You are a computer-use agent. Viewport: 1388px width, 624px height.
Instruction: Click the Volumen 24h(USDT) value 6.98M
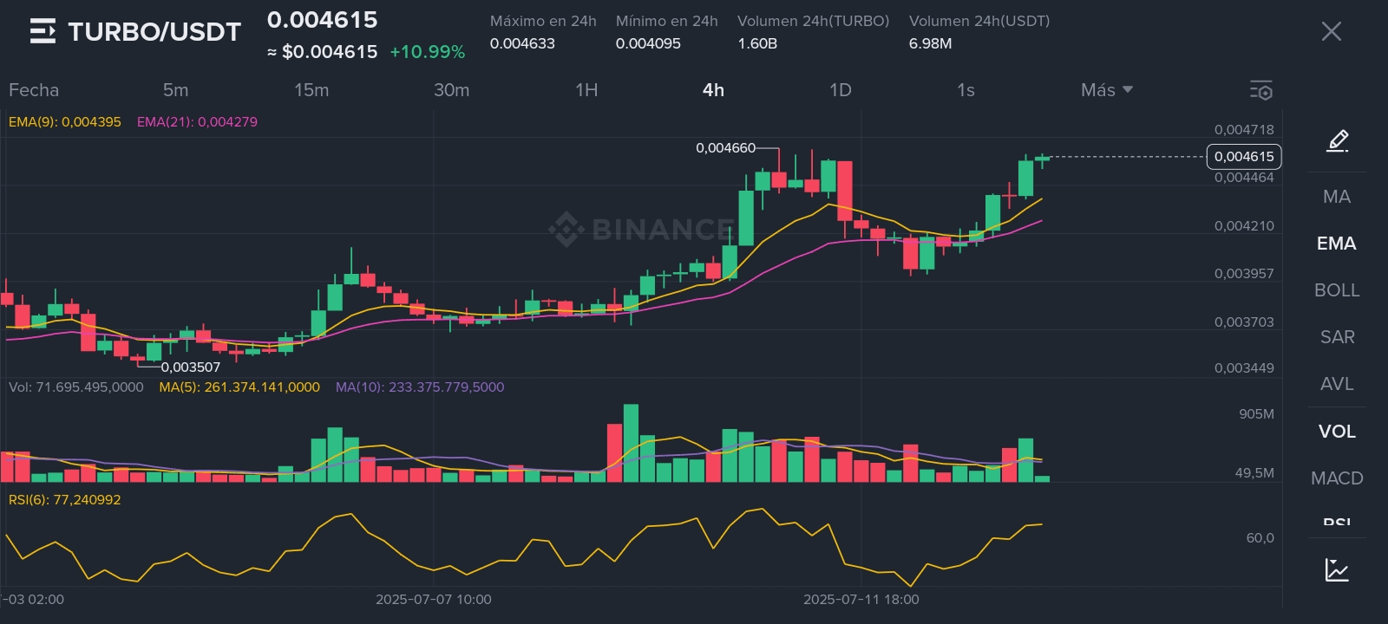click(x=930, y=43)
